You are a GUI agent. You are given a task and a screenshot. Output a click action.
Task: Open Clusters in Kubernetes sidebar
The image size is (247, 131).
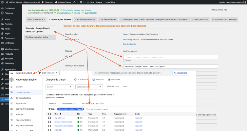tap(19, 87)
